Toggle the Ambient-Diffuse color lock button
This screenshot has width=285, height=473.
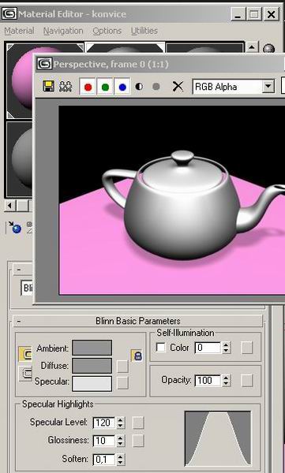point(25,354)
